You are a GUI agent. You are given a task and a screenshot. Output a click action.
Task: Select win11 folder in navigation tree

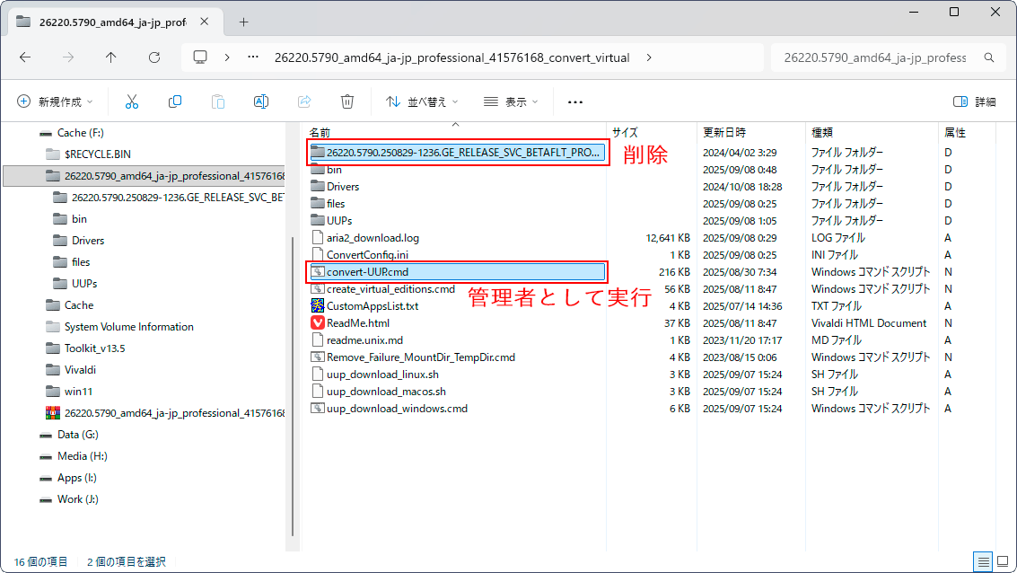pyautogui.click(x=78, y=392)
